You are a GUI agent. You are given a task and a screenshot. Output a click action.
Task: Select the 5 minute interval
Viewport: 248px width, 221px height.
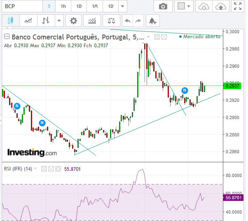[49, 6]
